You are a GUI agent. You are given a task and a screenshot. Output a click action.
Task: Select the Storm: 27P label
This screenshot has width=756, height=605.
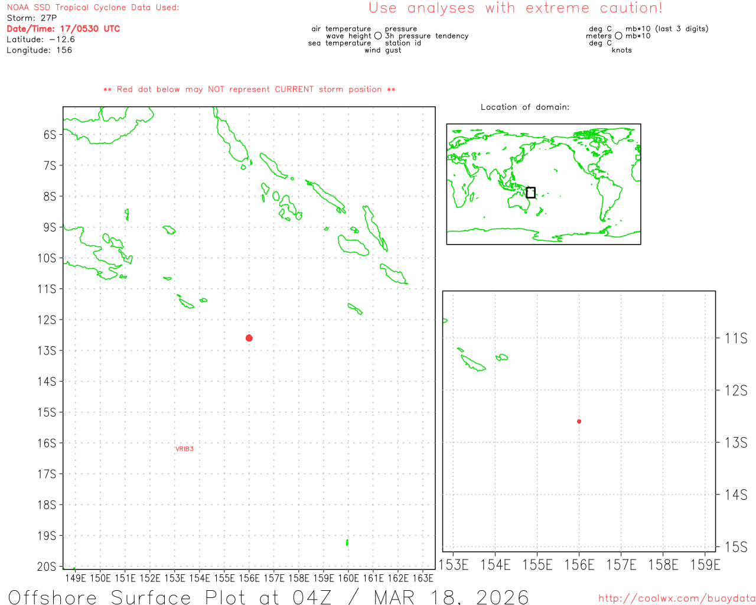click(x=32, y=18)
